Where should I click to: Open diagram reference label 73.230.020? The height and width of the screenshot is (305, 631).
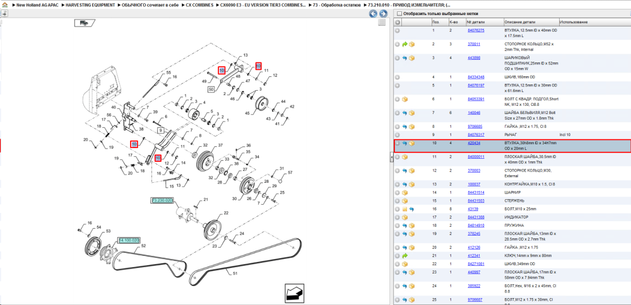[x=162, y=200]
